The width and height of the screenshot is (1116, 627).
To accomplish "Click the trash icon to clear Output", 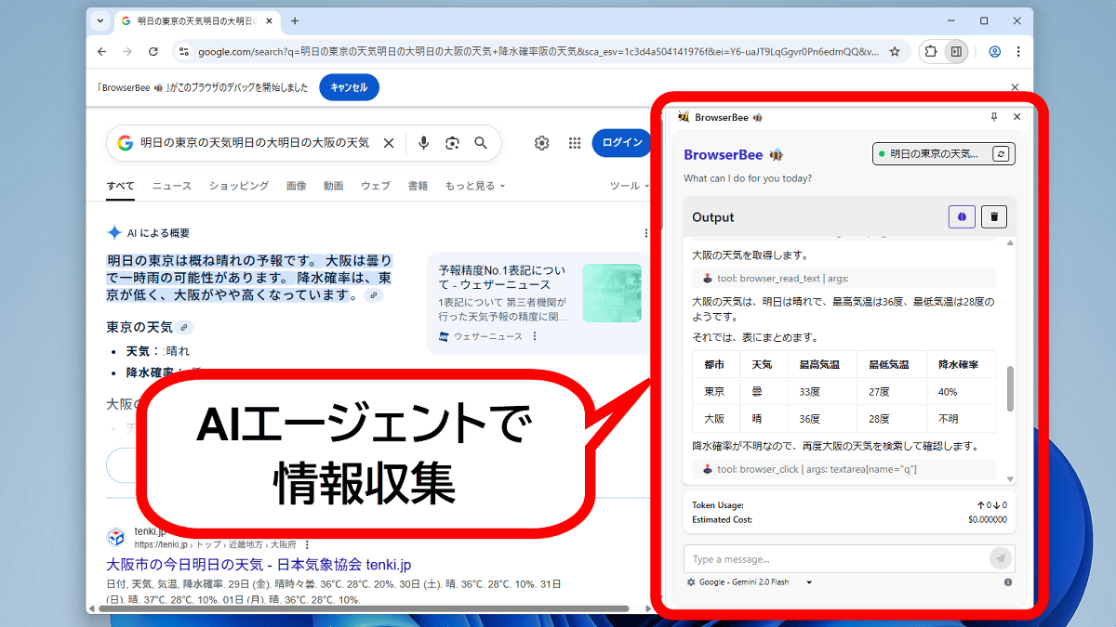I will [x=994, y=216].
